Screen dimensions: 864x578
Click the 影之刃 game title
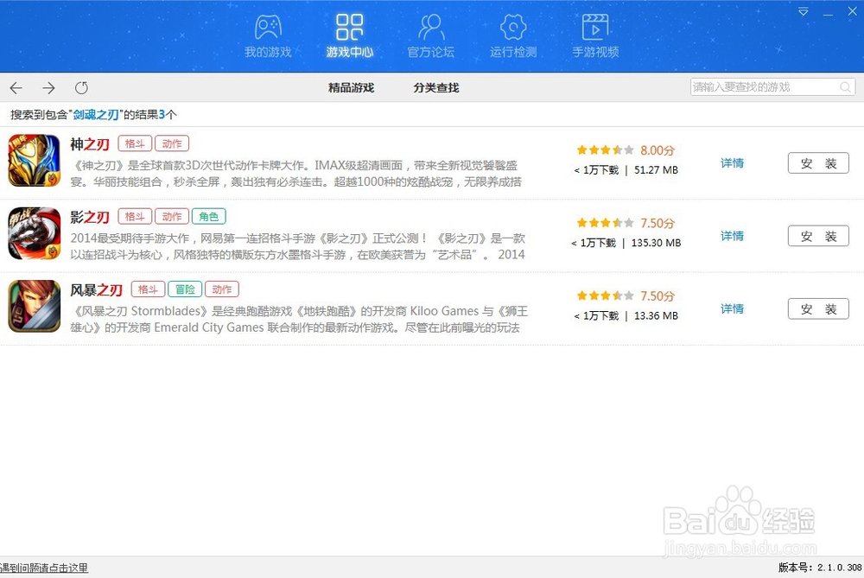click(90, 217)
